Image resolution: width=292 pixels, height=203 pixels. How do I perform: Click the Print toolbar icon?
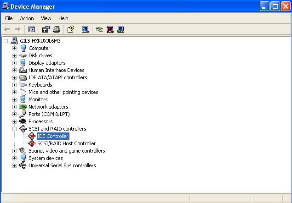coord(56,29)
